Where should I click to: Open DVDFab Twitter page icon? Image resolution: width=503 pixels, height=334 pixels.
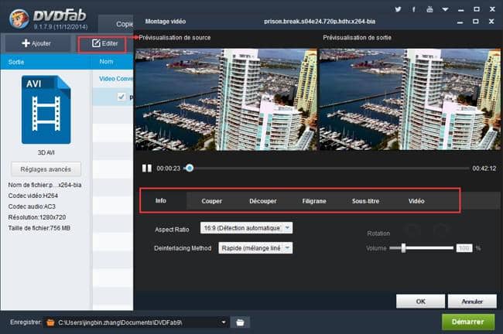click(x=398, y=9)
